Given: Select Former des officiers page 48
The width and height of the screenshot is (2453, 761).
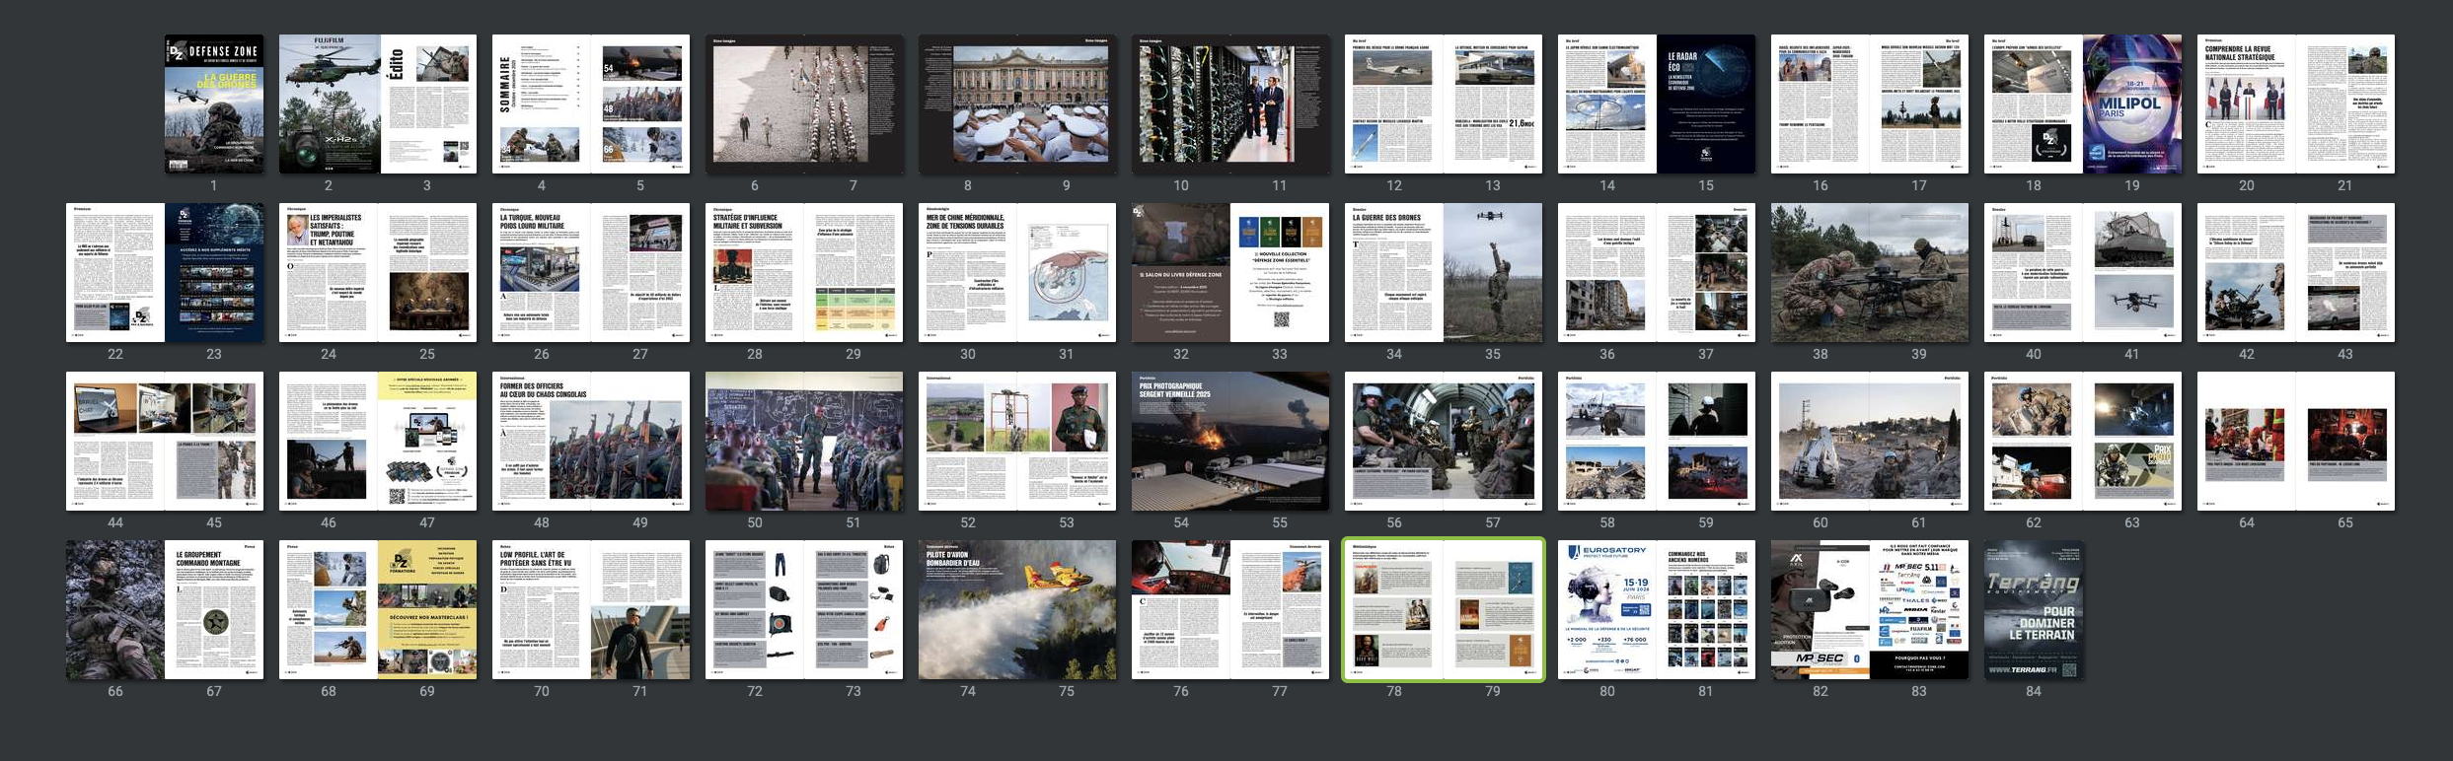Looking at the screenshot, I should point(541,442).
